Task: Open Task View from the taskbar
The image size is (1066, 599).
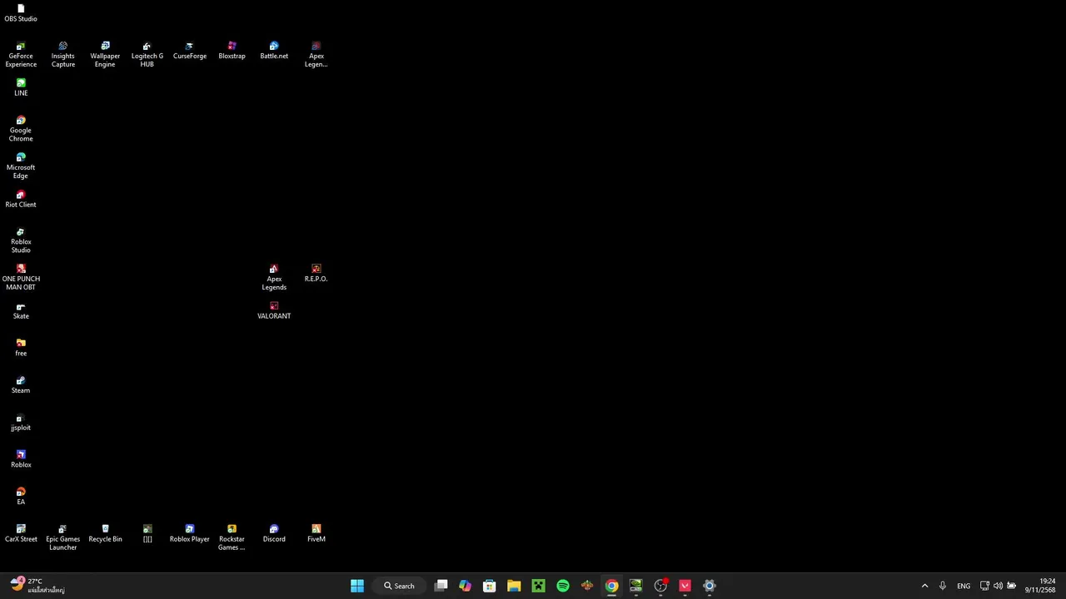Action: pyautogui.click(x=441, y=586)
